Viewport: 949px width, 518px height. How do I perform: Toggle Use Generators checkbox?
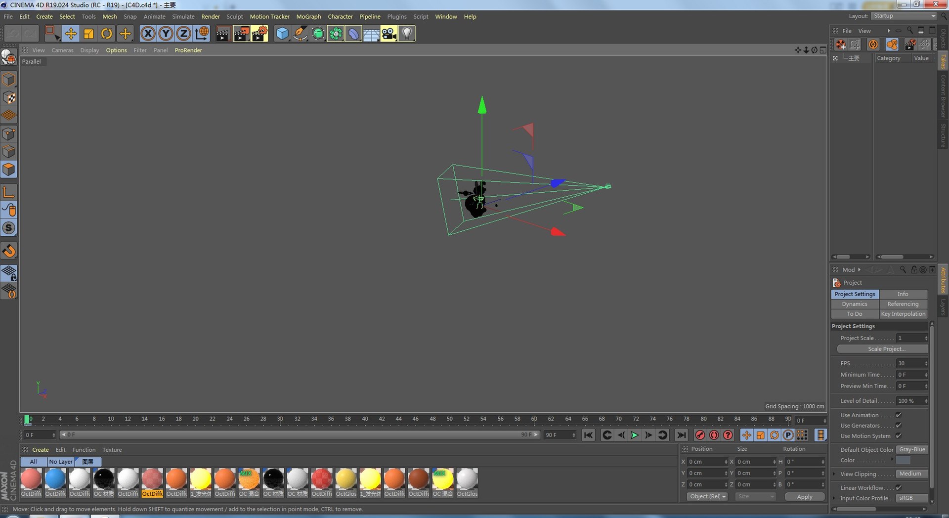(x=899, y=426)
